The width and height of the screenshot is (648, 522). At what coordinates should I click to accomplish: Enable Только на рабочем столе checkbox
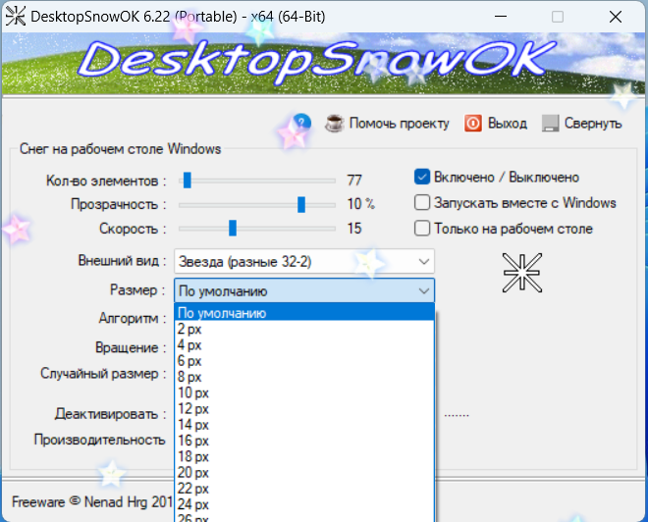pos(422,228)
